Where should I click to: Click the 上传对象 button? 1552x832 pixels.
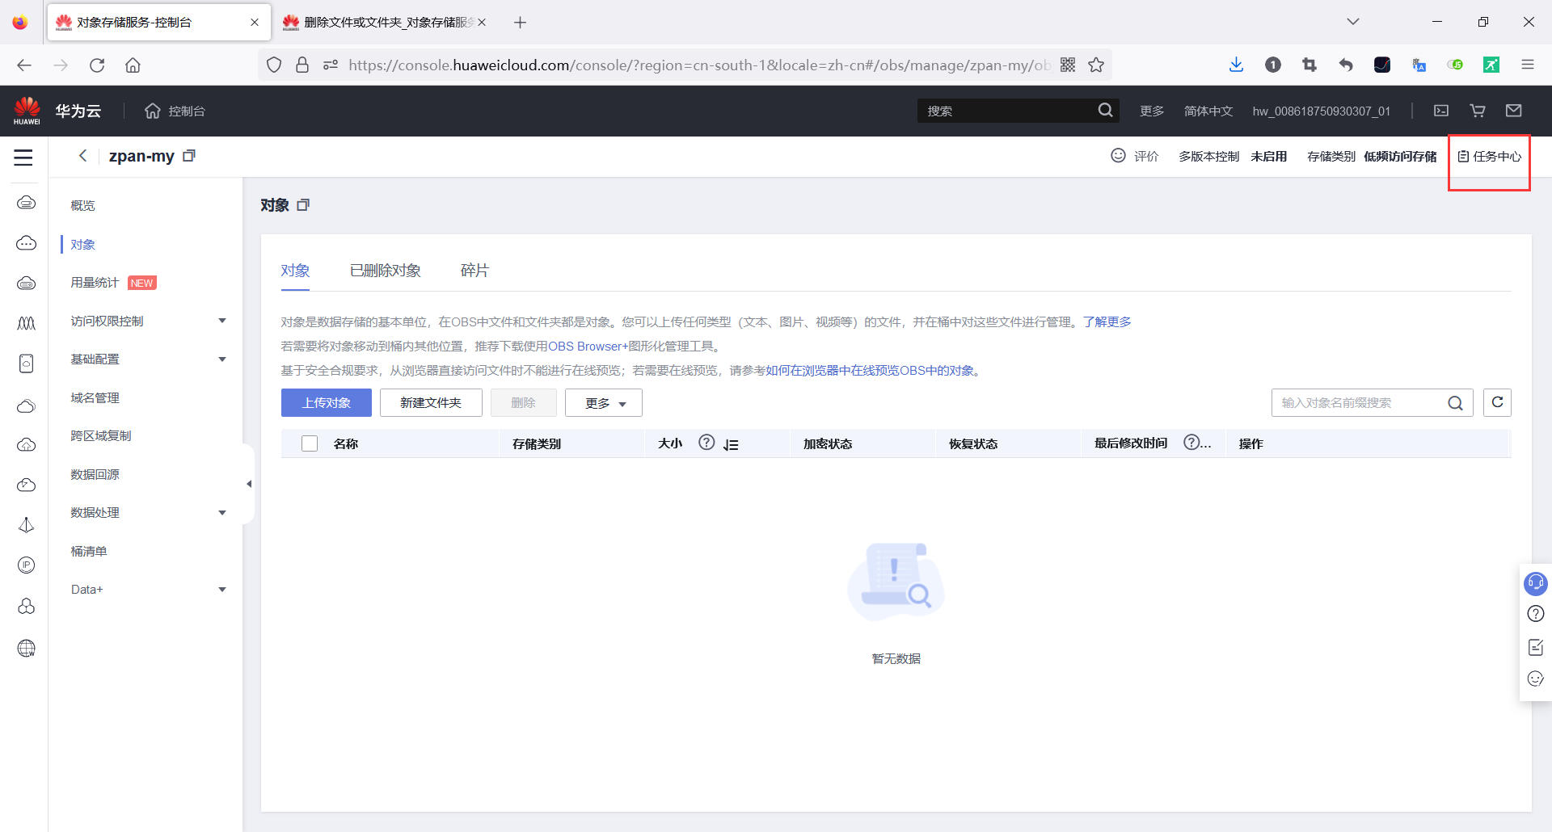click(x=326, y=402)
